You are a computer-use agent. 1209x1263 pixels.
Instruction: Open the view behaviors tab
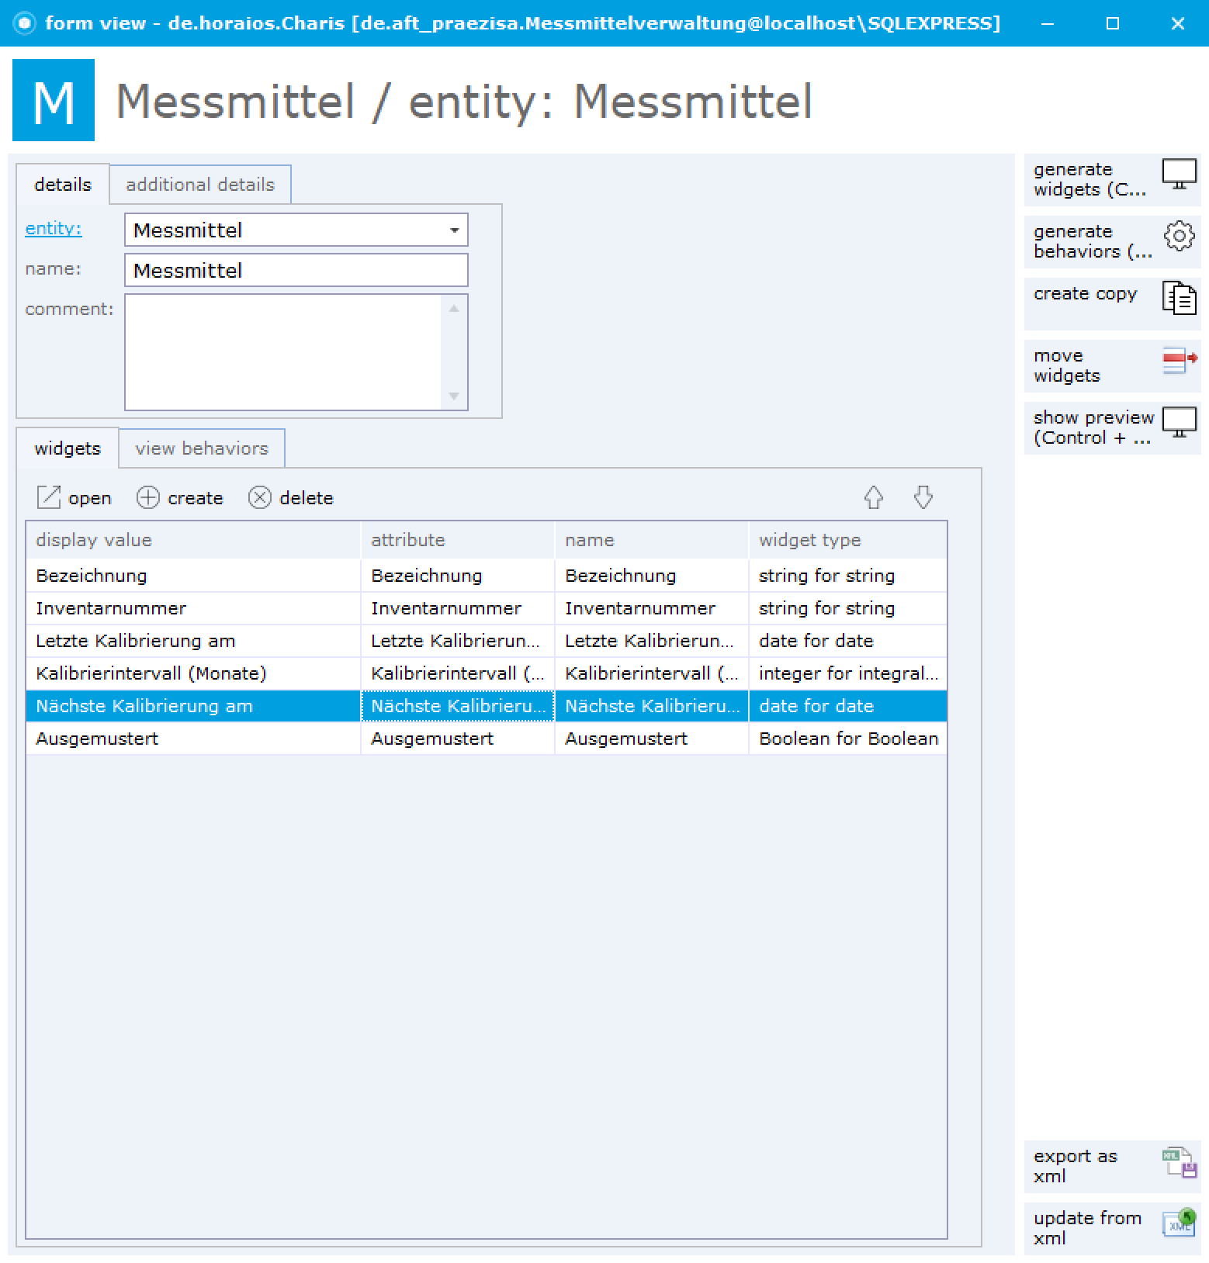pos(202,448)
